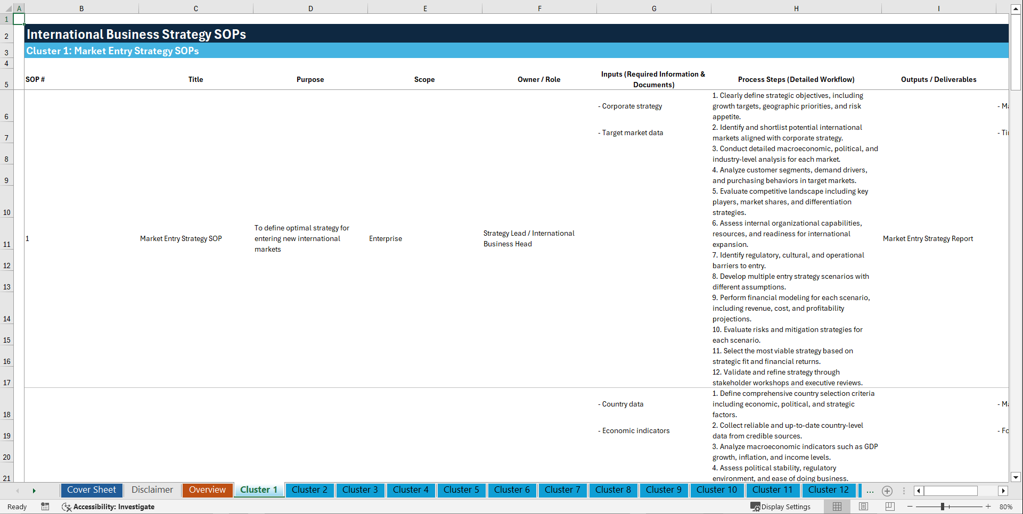Screen dimensions: 1023x514
Task: Open the Disclaimer sheet tab
Action: (x=152, y=490)
